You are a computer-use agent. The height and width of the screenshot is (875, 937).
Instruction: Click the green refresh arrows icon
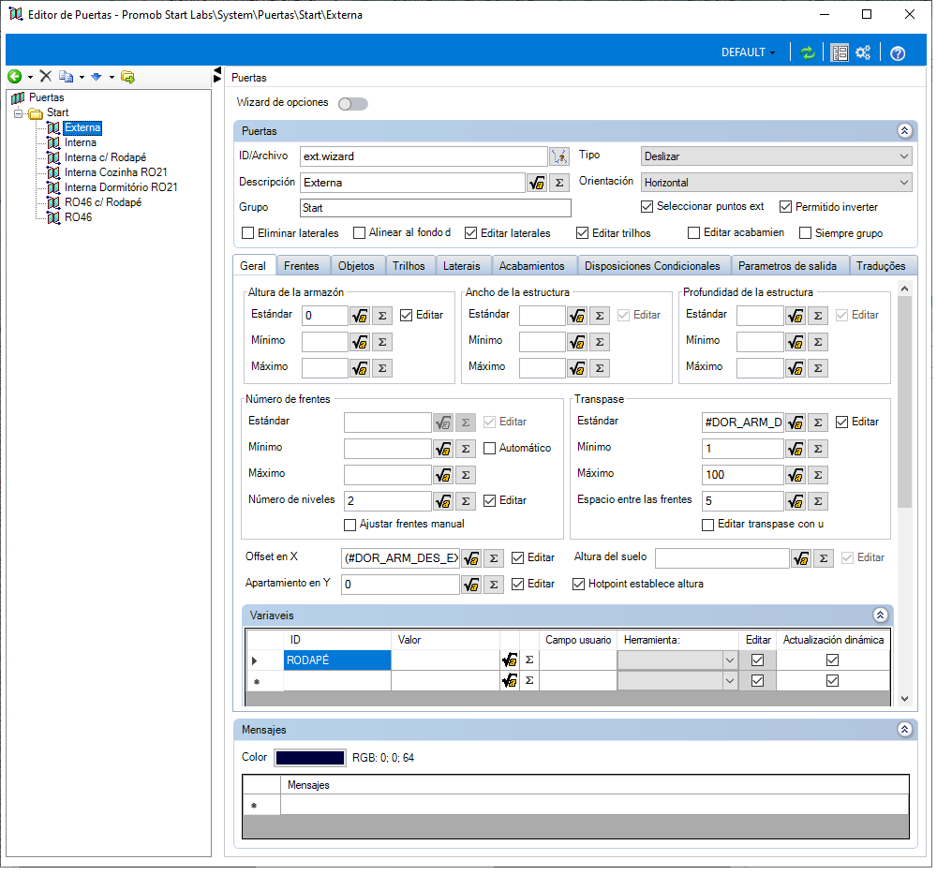click(x=808, y=53)
